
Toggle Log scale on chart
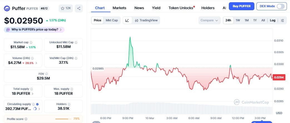tap(272, 20)
